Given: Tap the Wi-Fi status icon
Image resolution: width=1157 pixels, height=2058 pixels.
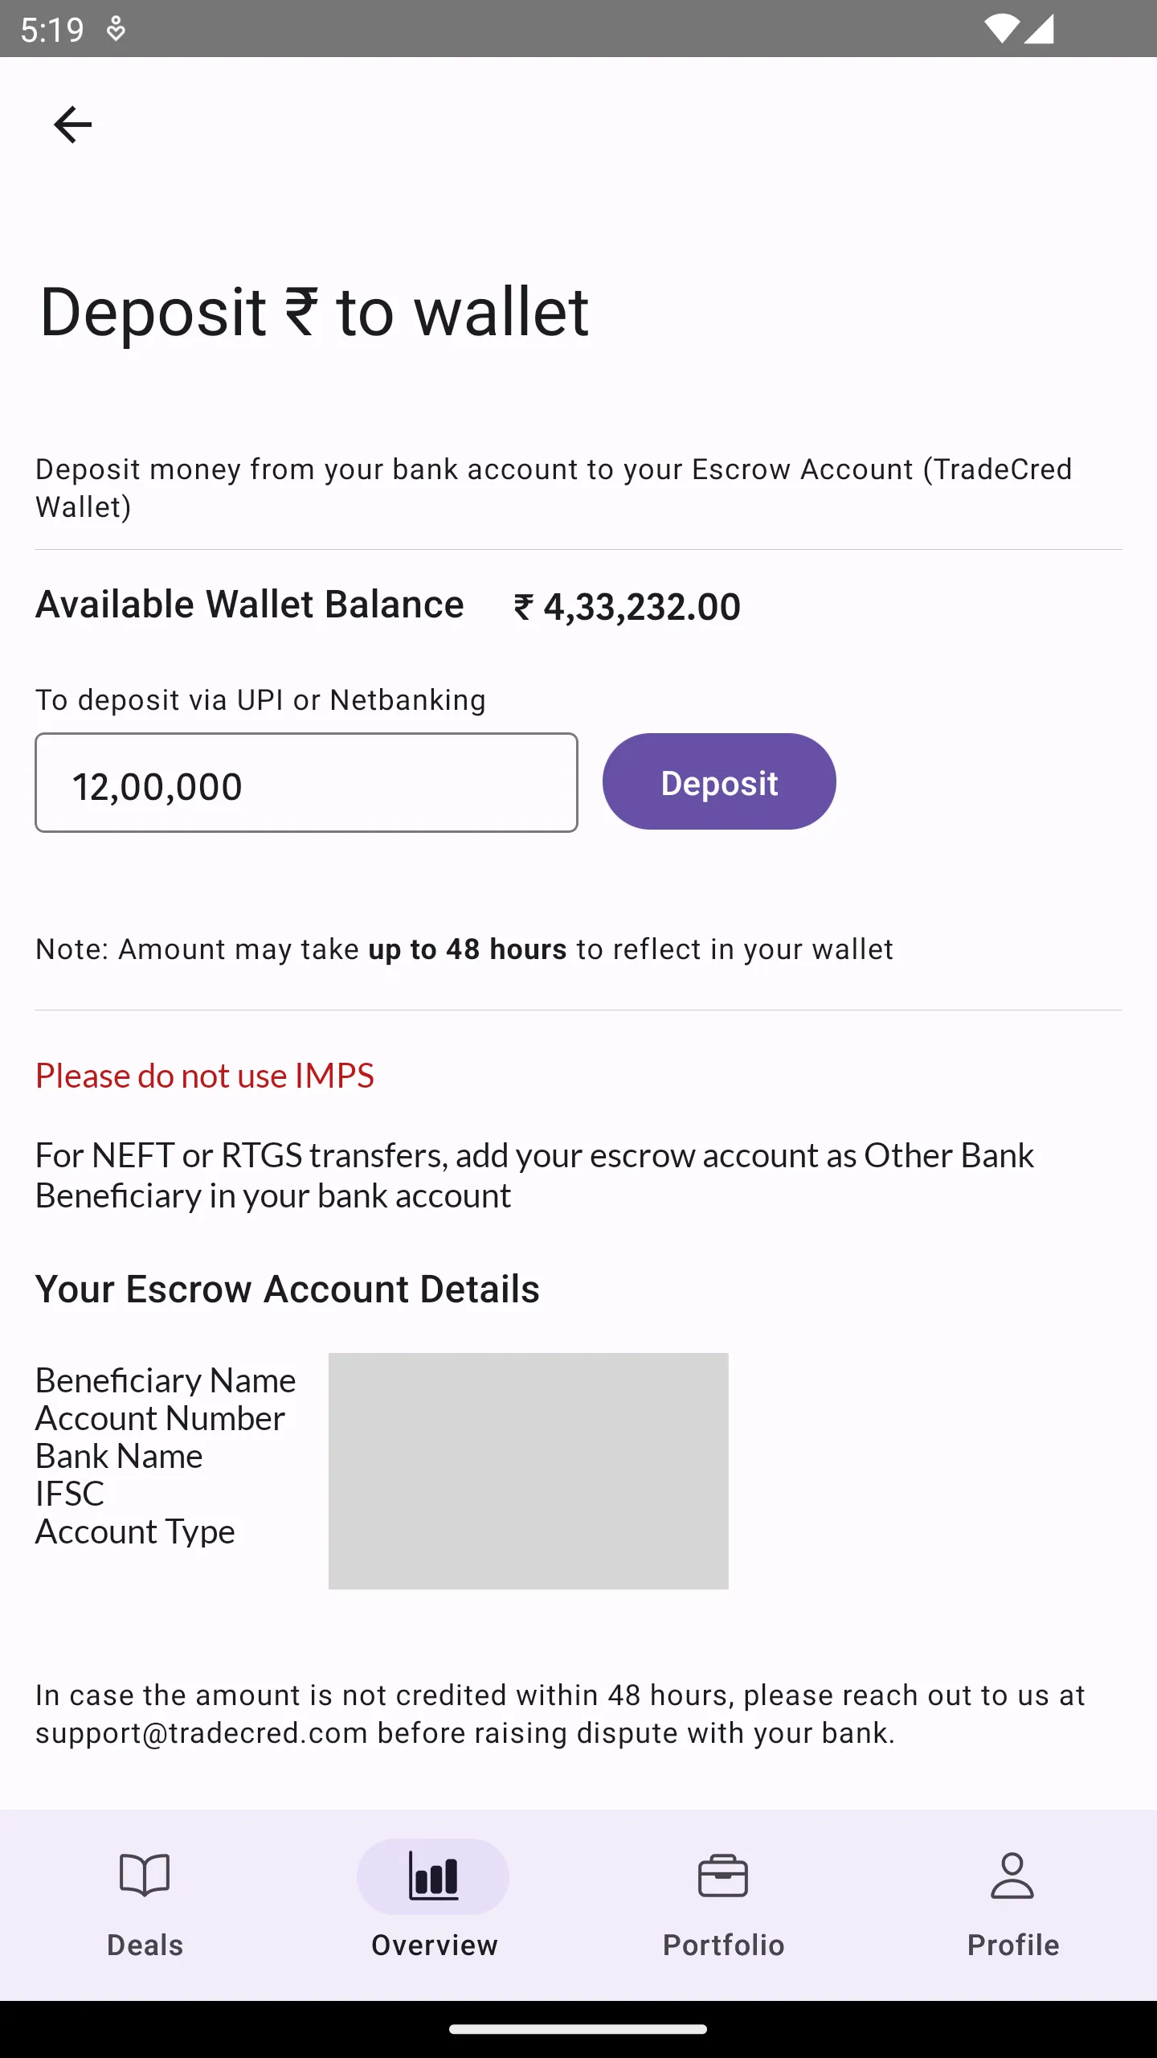Looking at the screenshot, I should 1001,30.
